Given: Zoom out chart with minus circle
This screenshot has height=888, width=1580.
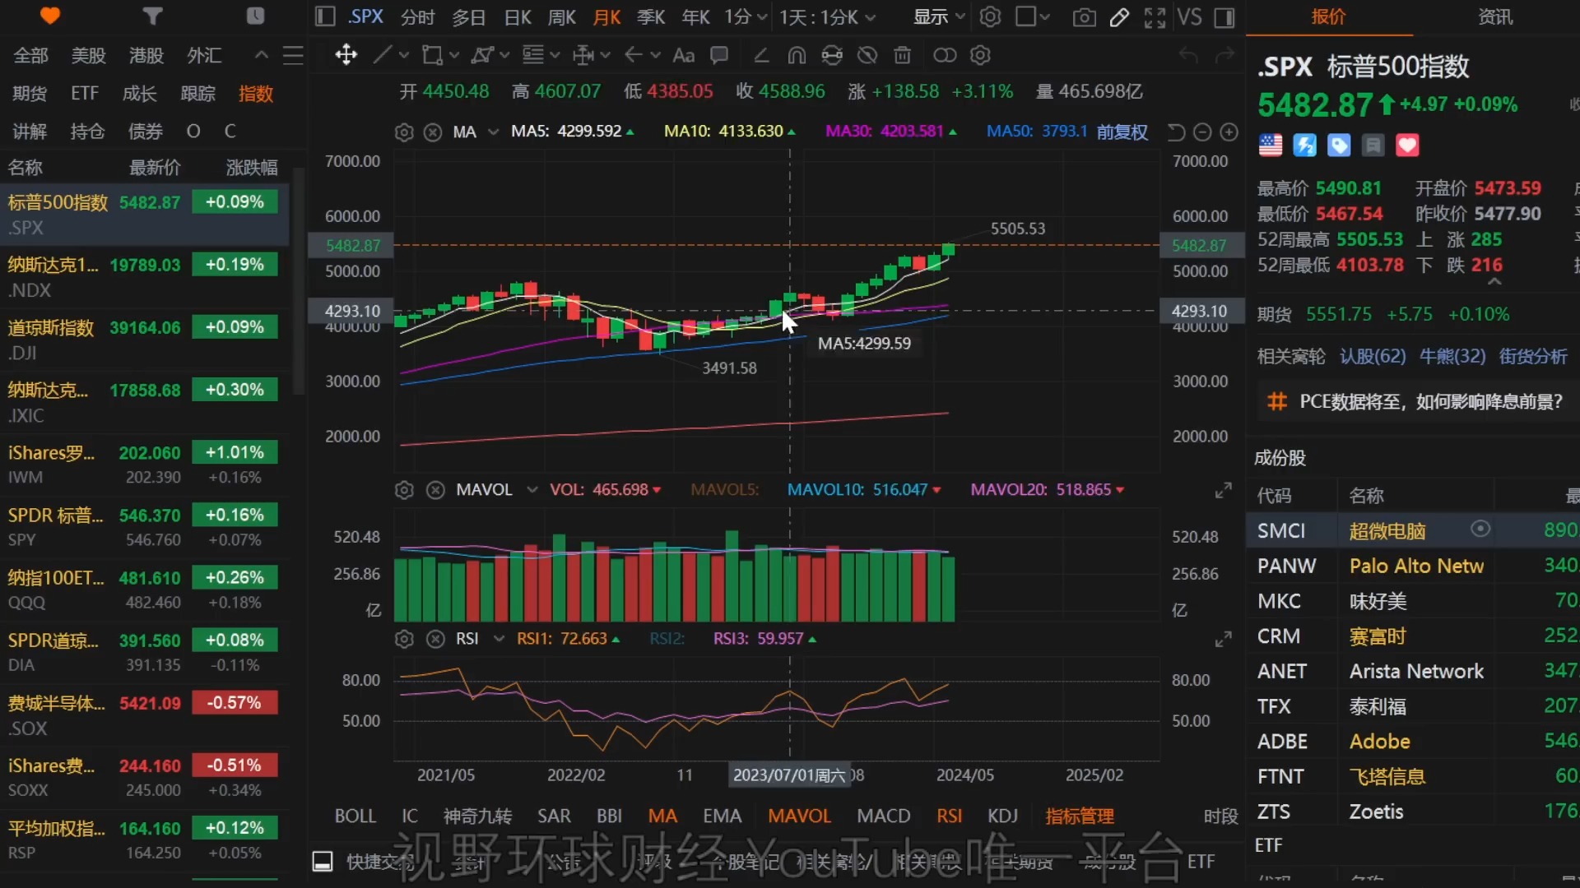Looking at the screenshot, I should [x=1202, y=132].
